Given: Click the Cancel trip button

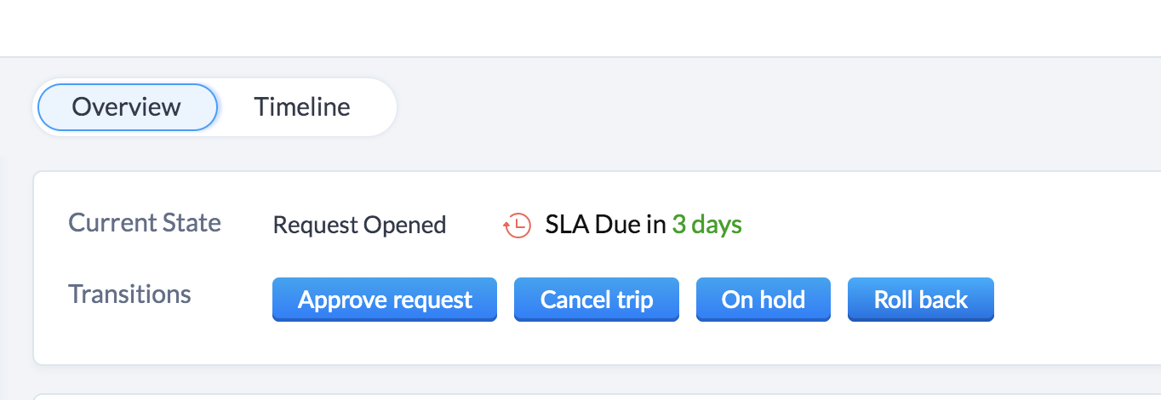Looking at the screenshot, I should point(596,300).
